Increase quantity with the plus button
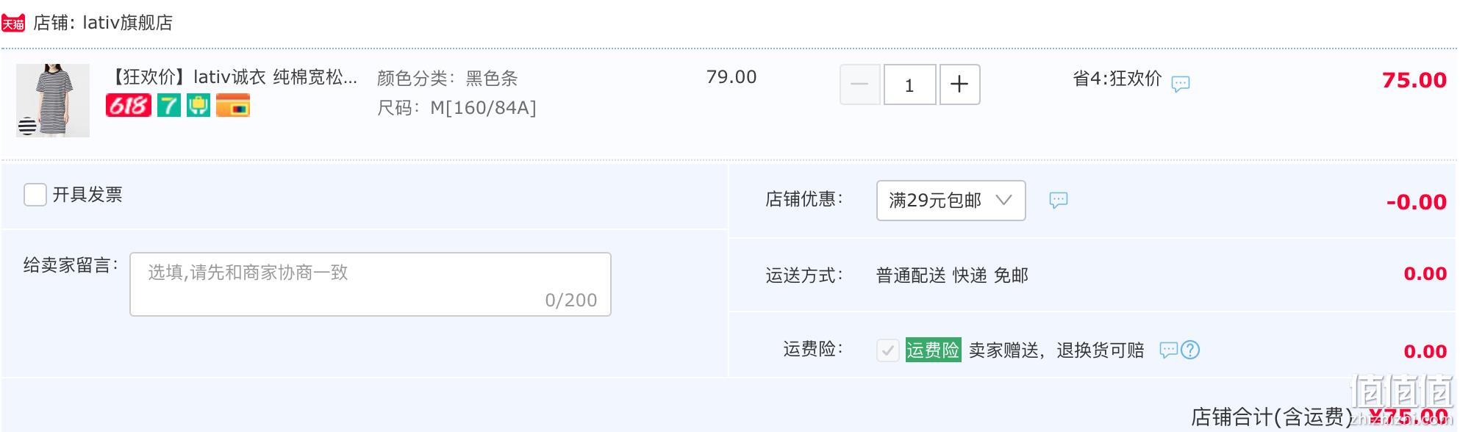 pos(959,84)
